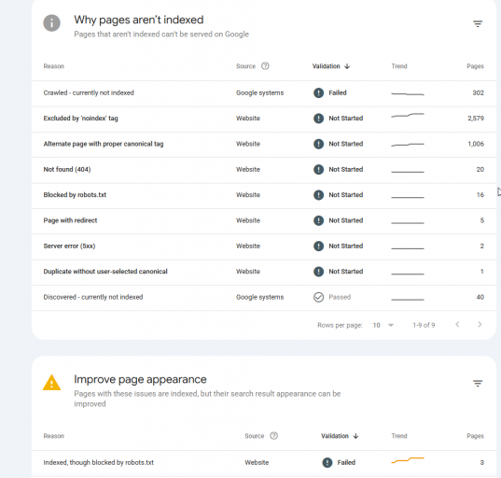The width and height of the screenshot is (501, 478).
Task: Open Crawled - currently not indexed row
Action: tap(264, 93)
